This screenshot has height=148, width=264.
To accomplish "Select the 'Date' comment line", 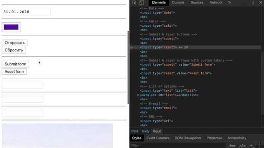I will pos(152,8).
